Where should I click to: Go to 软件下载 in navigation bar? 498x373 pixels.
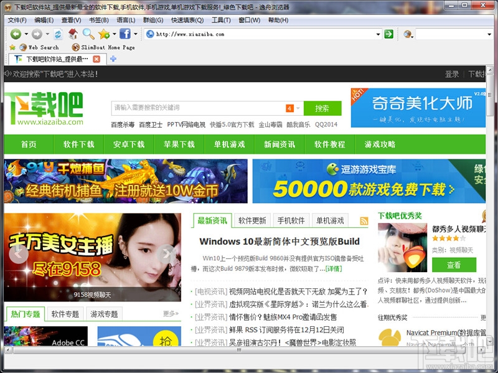[79, 144]
